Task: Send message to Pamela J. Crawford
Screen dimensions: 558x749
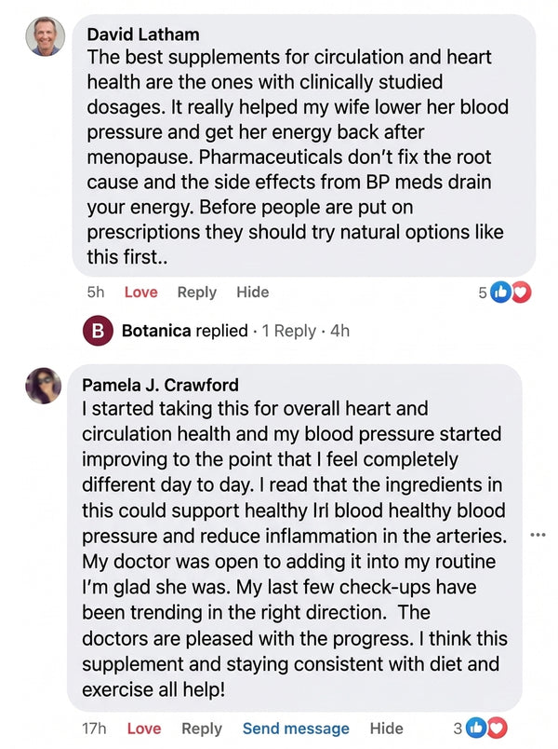Action: [296, 729]
